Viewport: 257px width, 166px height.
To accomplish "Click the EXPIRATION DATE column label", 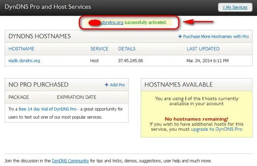I will tap(77, 97).
